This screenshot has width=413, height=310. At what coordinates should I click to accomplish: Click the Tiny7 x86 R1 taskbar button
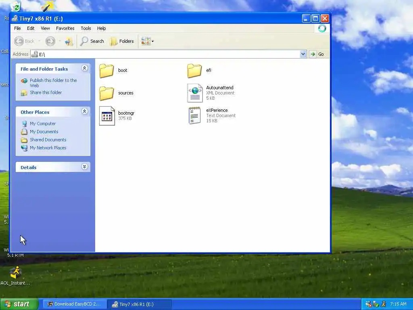coord(140,304)
